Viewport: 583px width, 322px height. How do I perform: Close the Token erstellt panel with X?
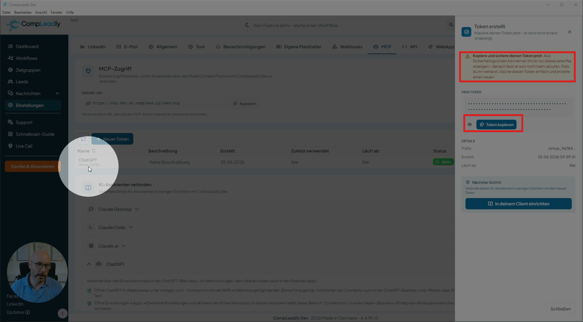(570, 32)
